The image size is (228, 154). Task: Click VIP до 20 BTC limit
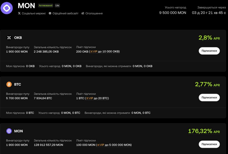point(97,98)
